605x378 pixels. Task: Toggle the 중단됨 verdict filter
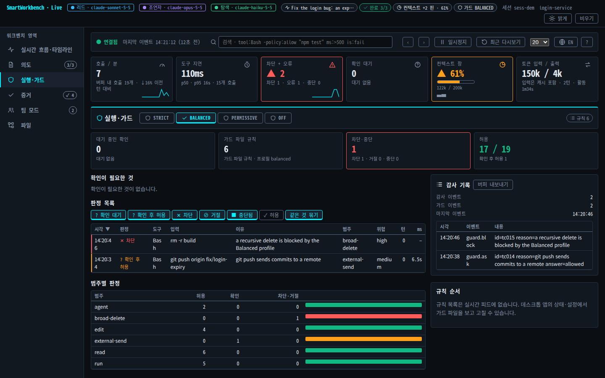tap(242, 215)
